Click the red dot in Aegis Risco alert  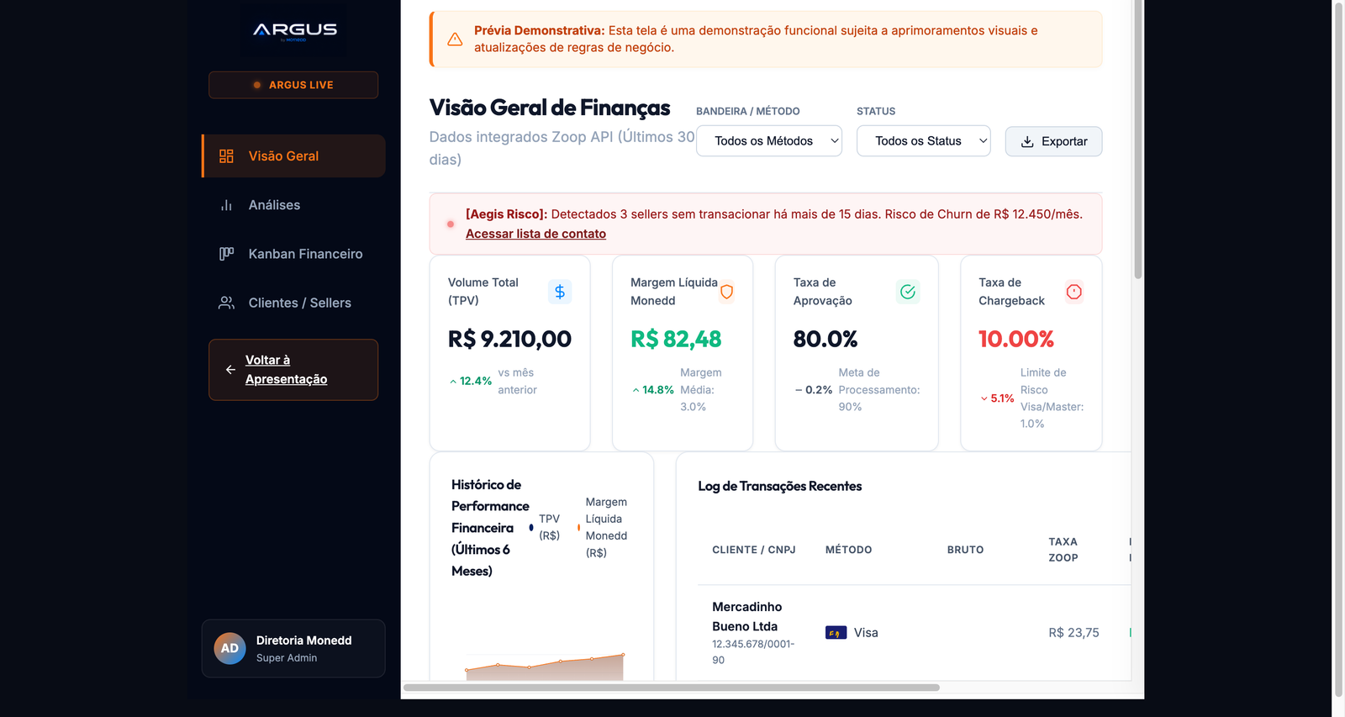tap(451, 224)
